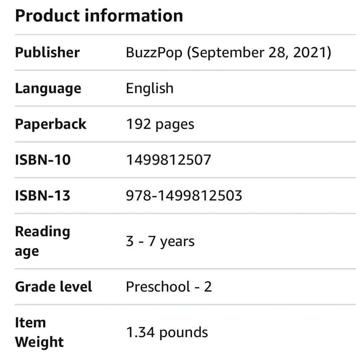Click the word Item in the label
Screen dimensions: 356x356
pyautogui.click(x=30, y=323)
